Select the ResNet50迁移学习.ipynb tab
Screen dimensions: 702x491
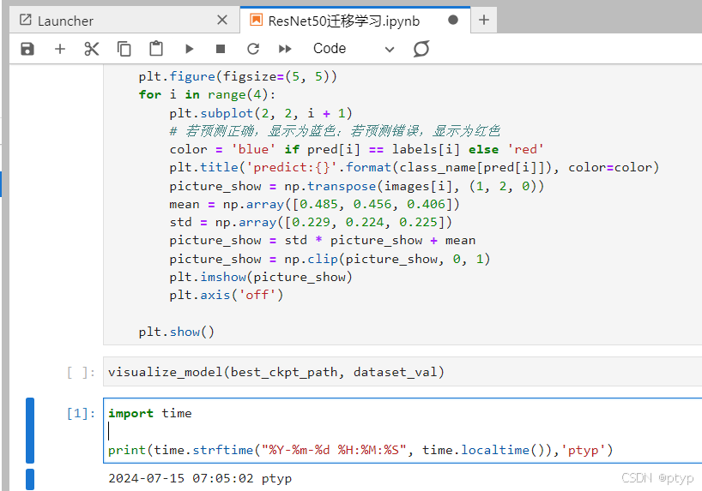pos(343,21)
